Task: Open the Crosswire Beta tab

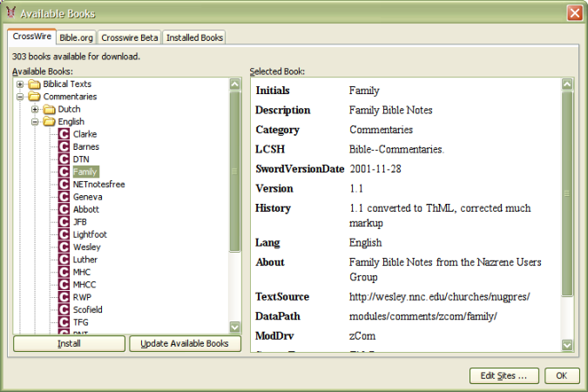Action: (x=128, y=37)
